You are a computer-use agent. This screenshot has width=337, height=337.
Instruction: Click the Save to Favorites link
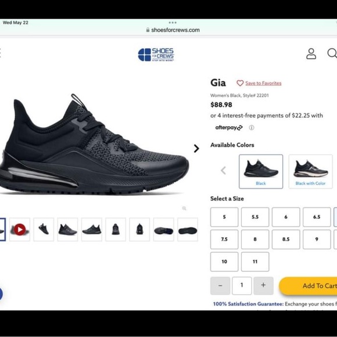263,83
